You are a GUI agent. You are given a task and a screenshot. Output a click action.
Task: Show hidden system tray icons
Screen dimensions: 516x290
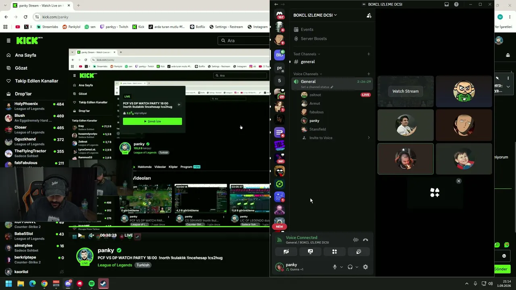pos(467,284)
